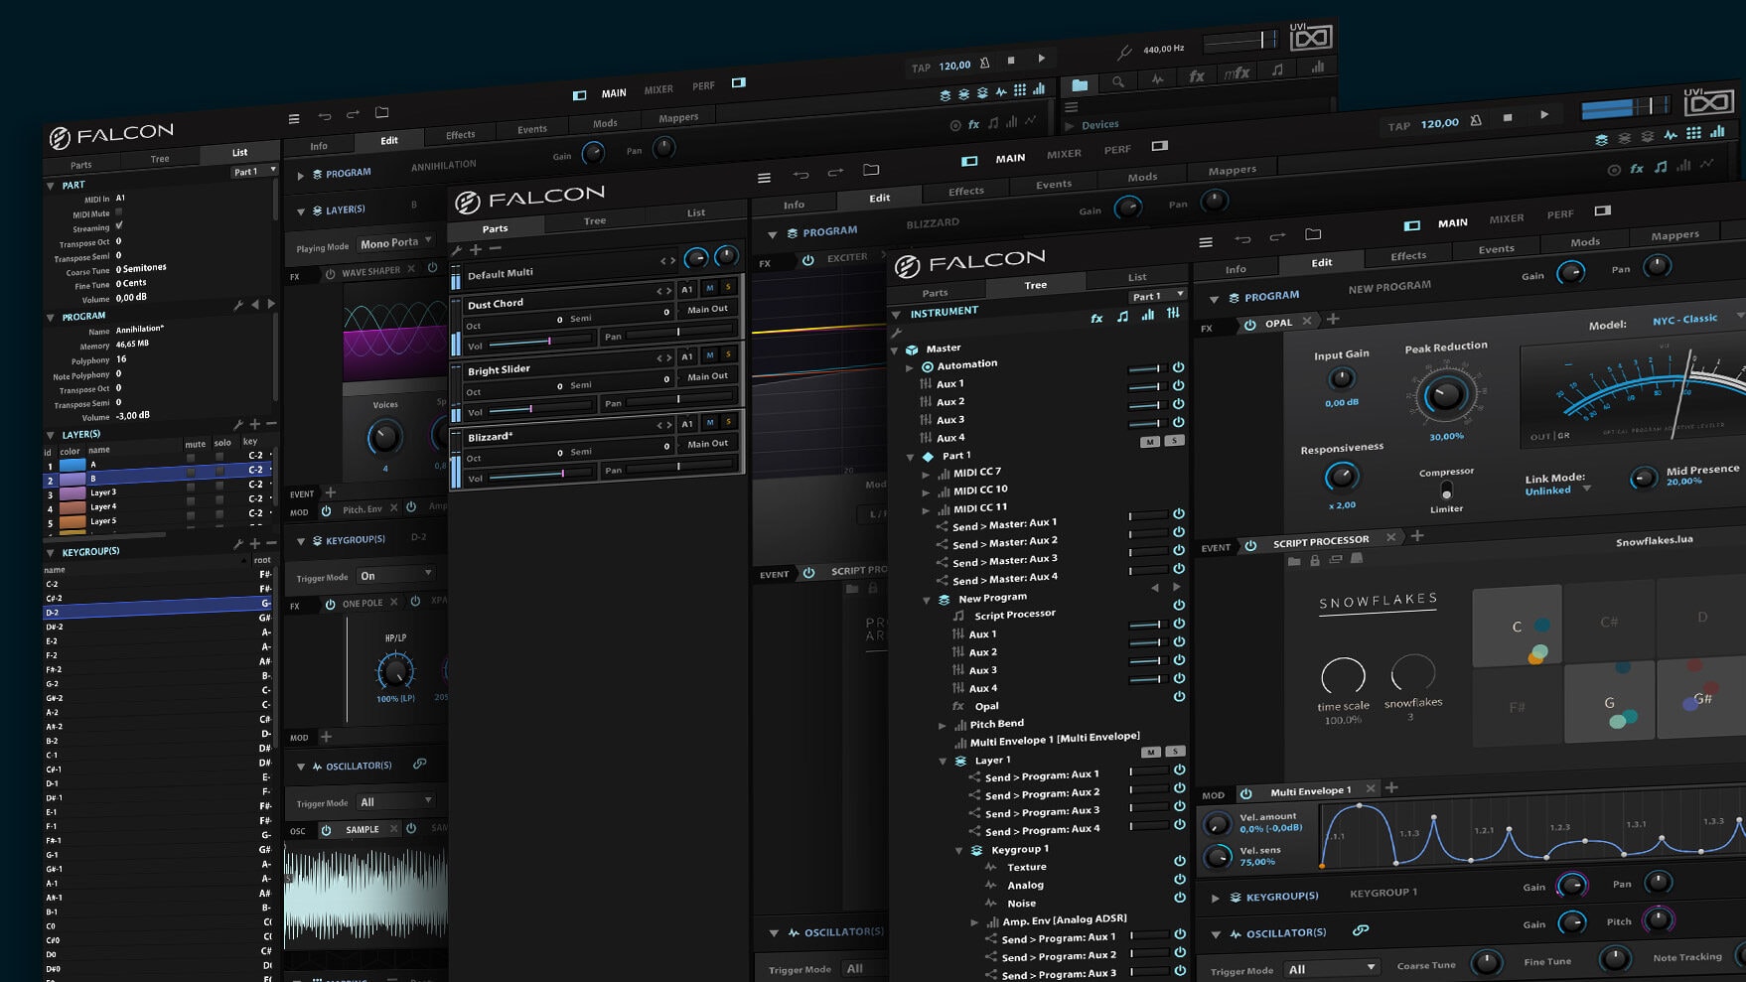This screenshot has width=1746, height=982.
Task: Select the mfx filter icon in the browser bar
Action: (1237, 73)
